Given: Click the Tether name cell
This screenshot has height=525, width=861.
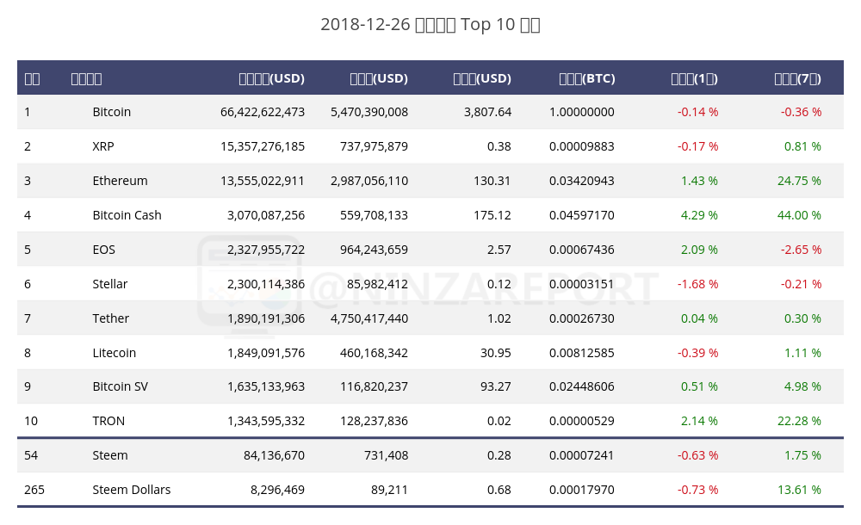Looking at the screenshot, I should 110,318.
